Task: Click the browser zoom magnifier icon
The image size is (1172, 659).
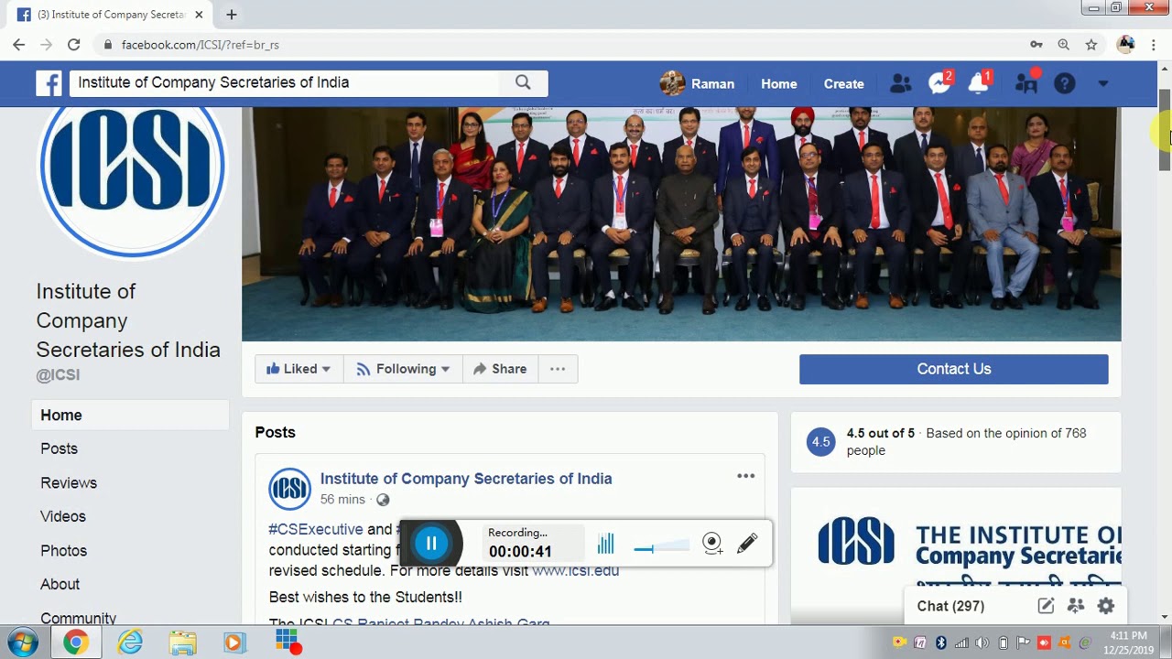Action: (1063, 44)
